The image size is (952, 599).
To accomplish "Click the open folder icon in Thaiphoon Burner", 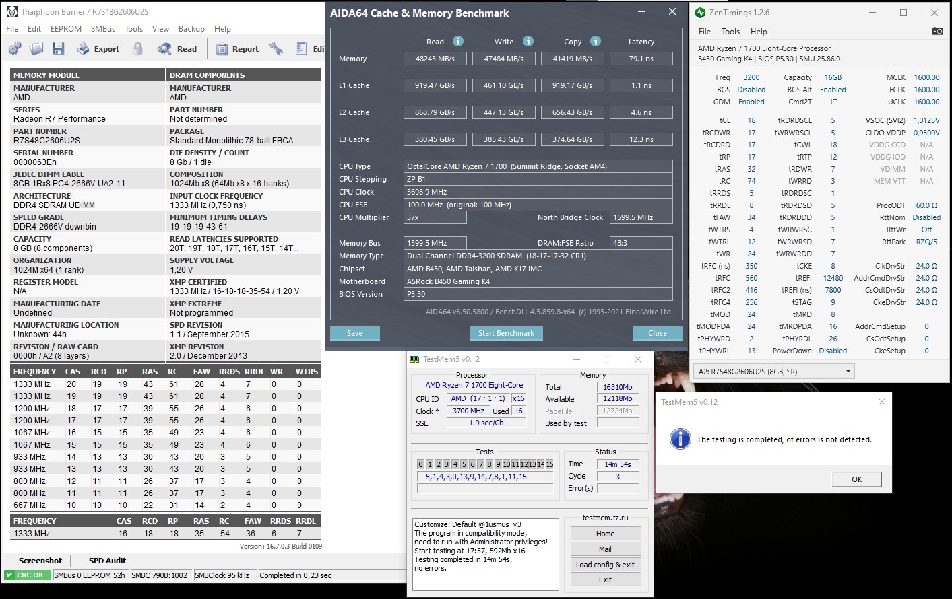I will click(36, 48).
